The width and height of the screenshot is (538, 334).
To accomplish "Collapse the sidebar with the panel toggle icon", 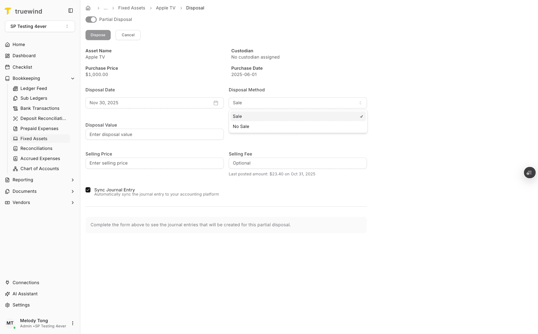I will (x=71, y=10).
